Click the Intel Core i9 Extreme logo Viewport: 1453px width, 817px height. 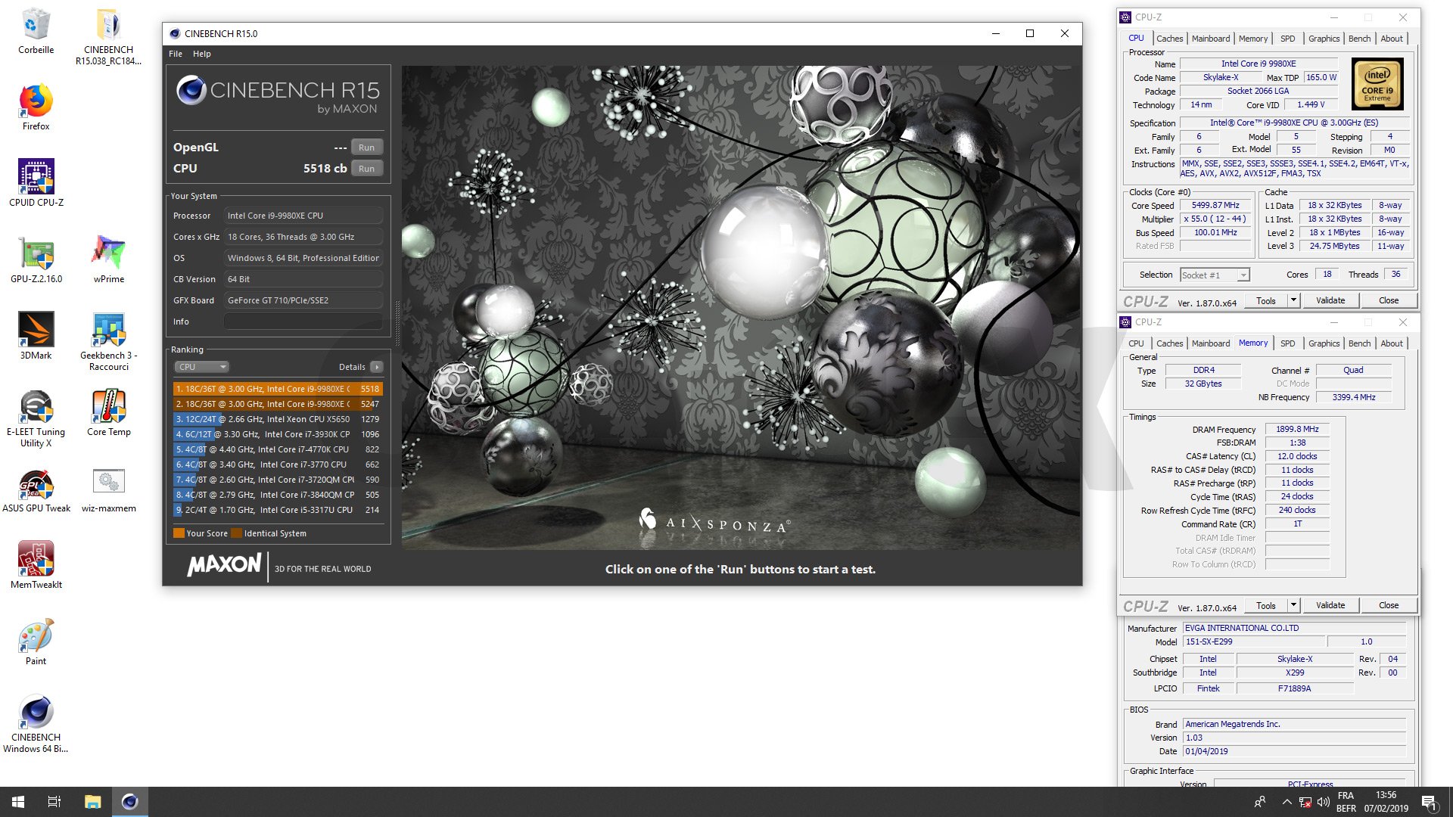coord(1377,84)
